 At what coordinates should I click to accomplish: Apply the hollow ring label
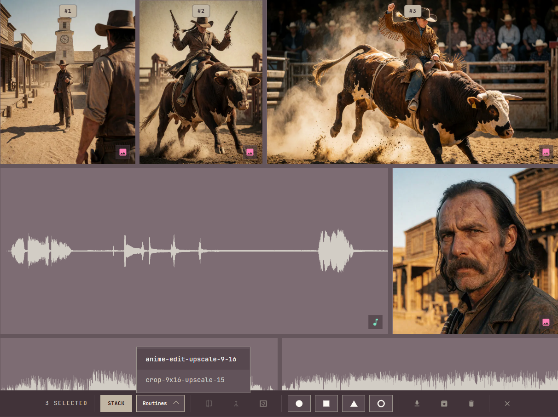click(381, 403)
